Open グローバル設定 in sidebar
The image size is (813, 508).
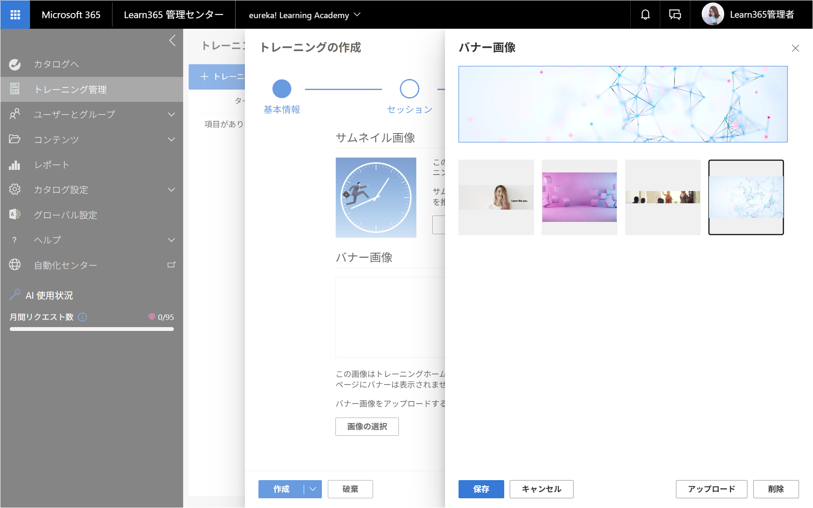[91, 215]
